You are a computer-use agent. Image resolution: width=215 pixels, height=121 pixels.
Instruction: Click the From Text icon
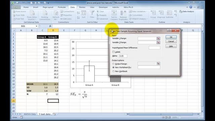pyautogui.click(x=14, y=19)
